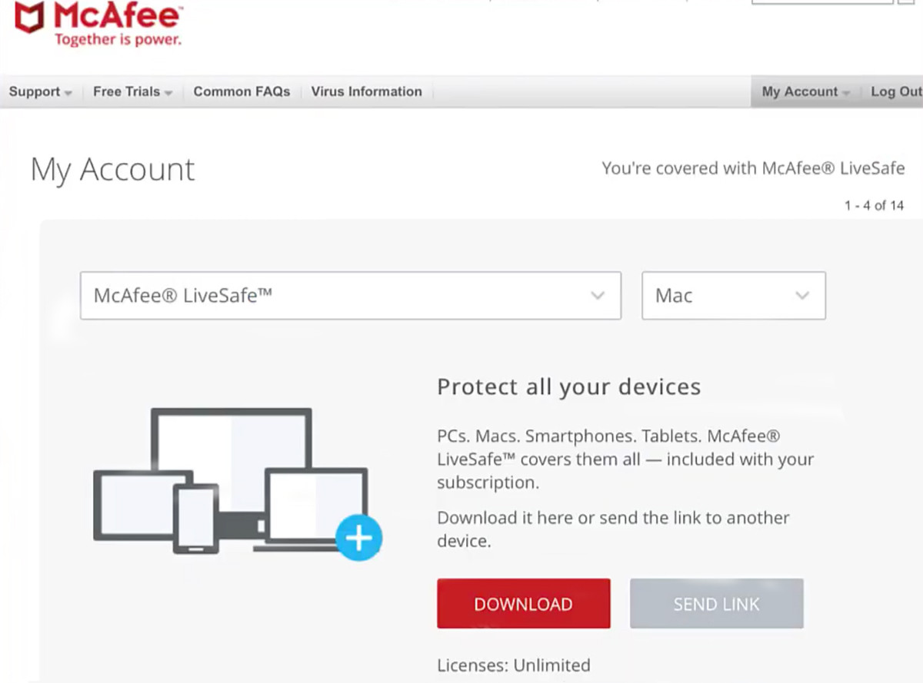
Task: Click the arrow next to Support
Action: [x=68, y=93]
